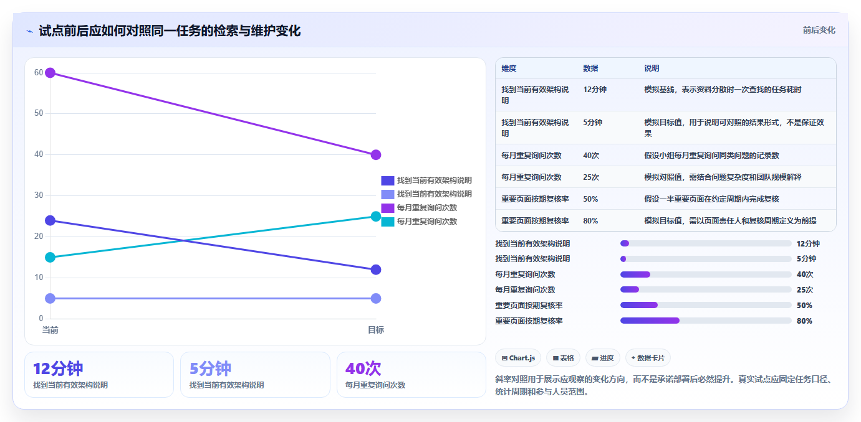Click the purple data point at 60
Screen dimensions: 861x422
coord(51,73)
